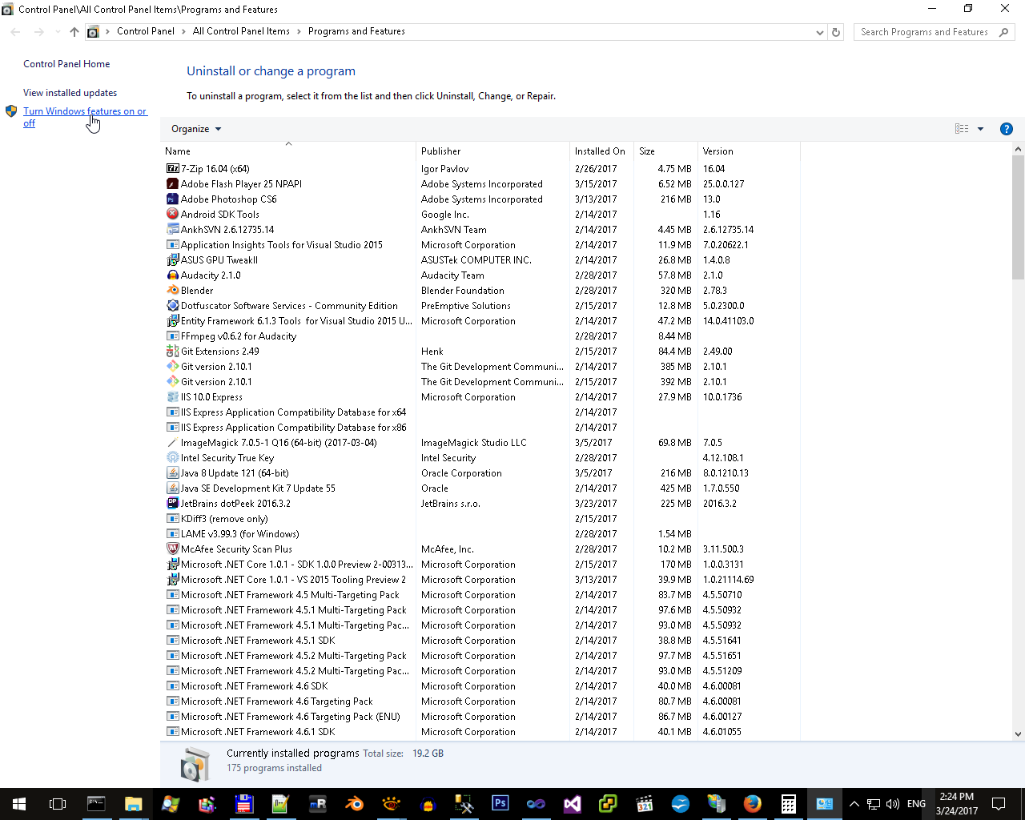Screen dimensions: 1025x820
Task: Select KDiff3 (remove only) entry
Action: pos(480,519)
